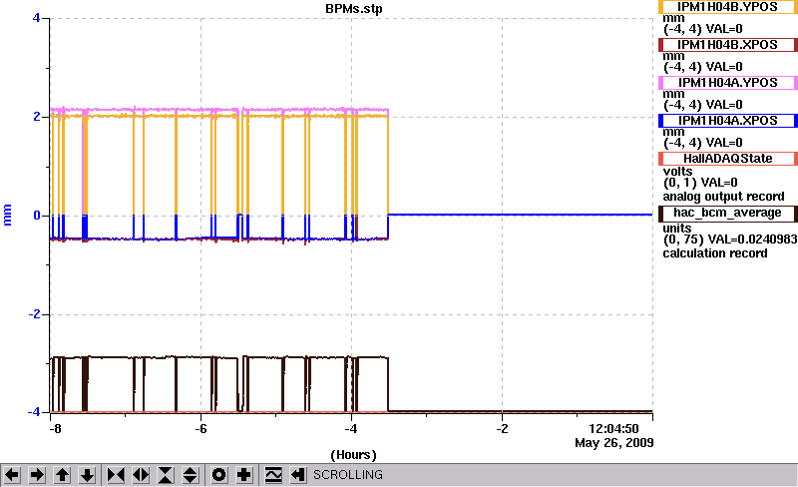Zoom in on the time axis
This screenshot has height=487, width=798.
click(x=116, y=475)
